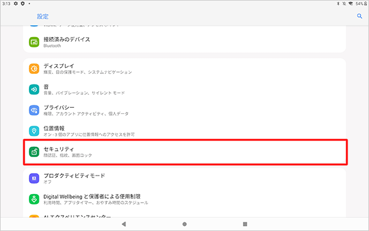
Task: Tap subtitle 権限、アカウント アクティビティ、個人データ
Action: coord(86,113)
